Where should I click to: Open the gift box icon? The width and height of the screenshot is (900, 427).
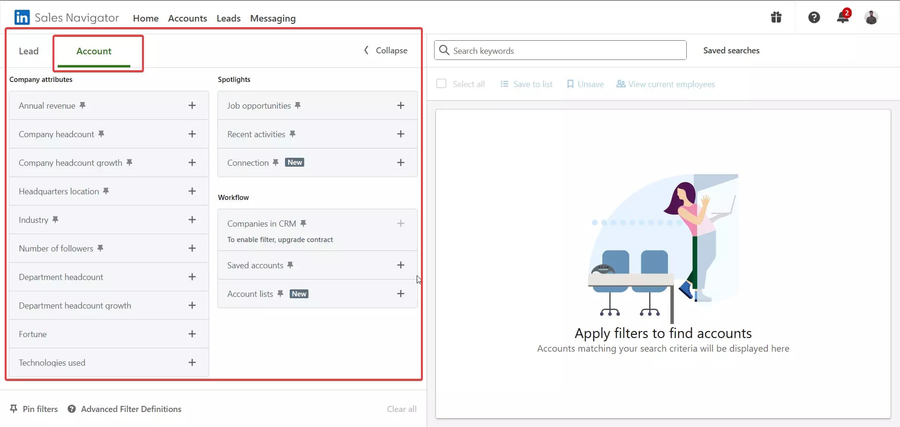pyautogui.click(x=776, y=18)
